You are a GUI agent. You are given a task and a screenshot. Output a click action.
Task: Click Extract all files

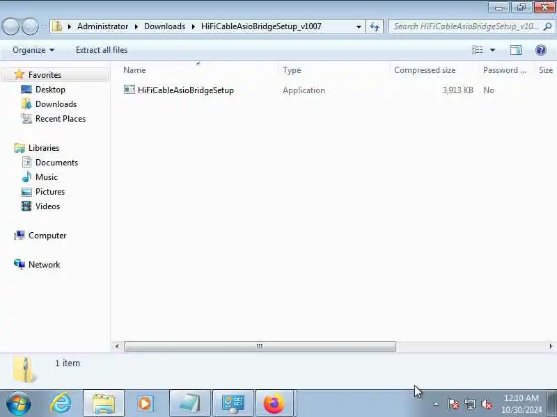pyautogui.click(x=102, y=50)
